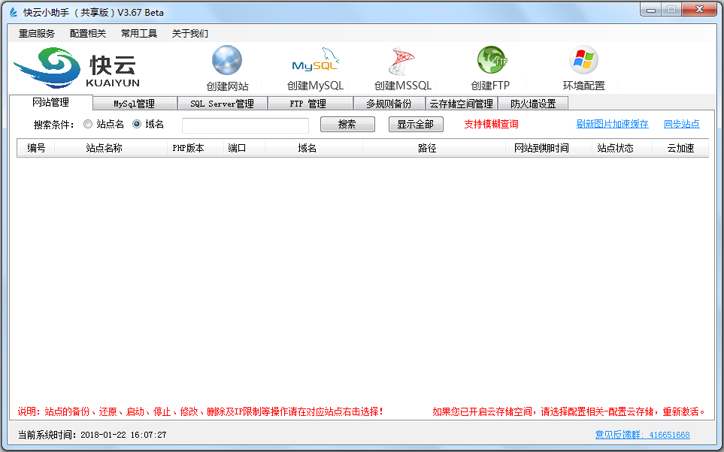
Task: Click the 创建FTP green icon
Action: 491,61
